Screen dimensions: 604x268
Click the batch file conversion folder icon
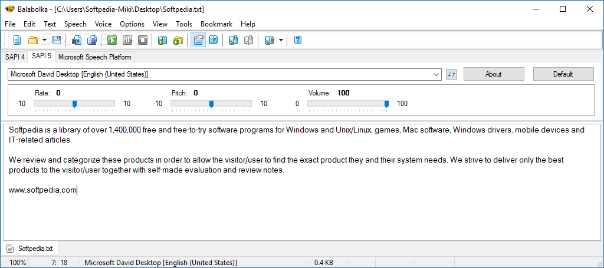(178, 40)
